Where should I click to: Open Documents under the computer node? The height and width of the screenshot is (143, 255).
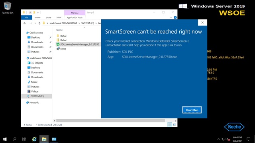point(37,72)
